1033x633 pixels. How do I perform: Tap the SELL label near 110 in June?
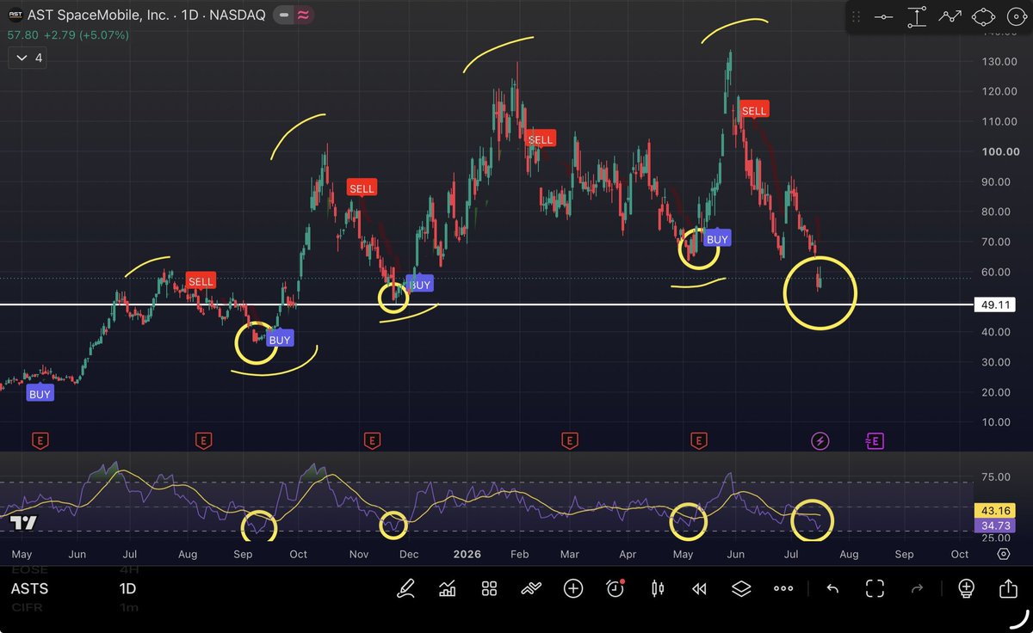pyautogui.click(x=754, y=110)
